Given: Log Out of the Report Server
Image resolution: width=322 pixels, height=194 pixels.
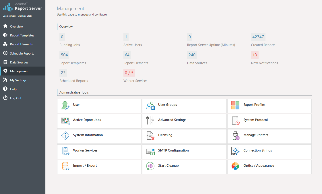Looking at the screenshot, I should click(16, 98).
